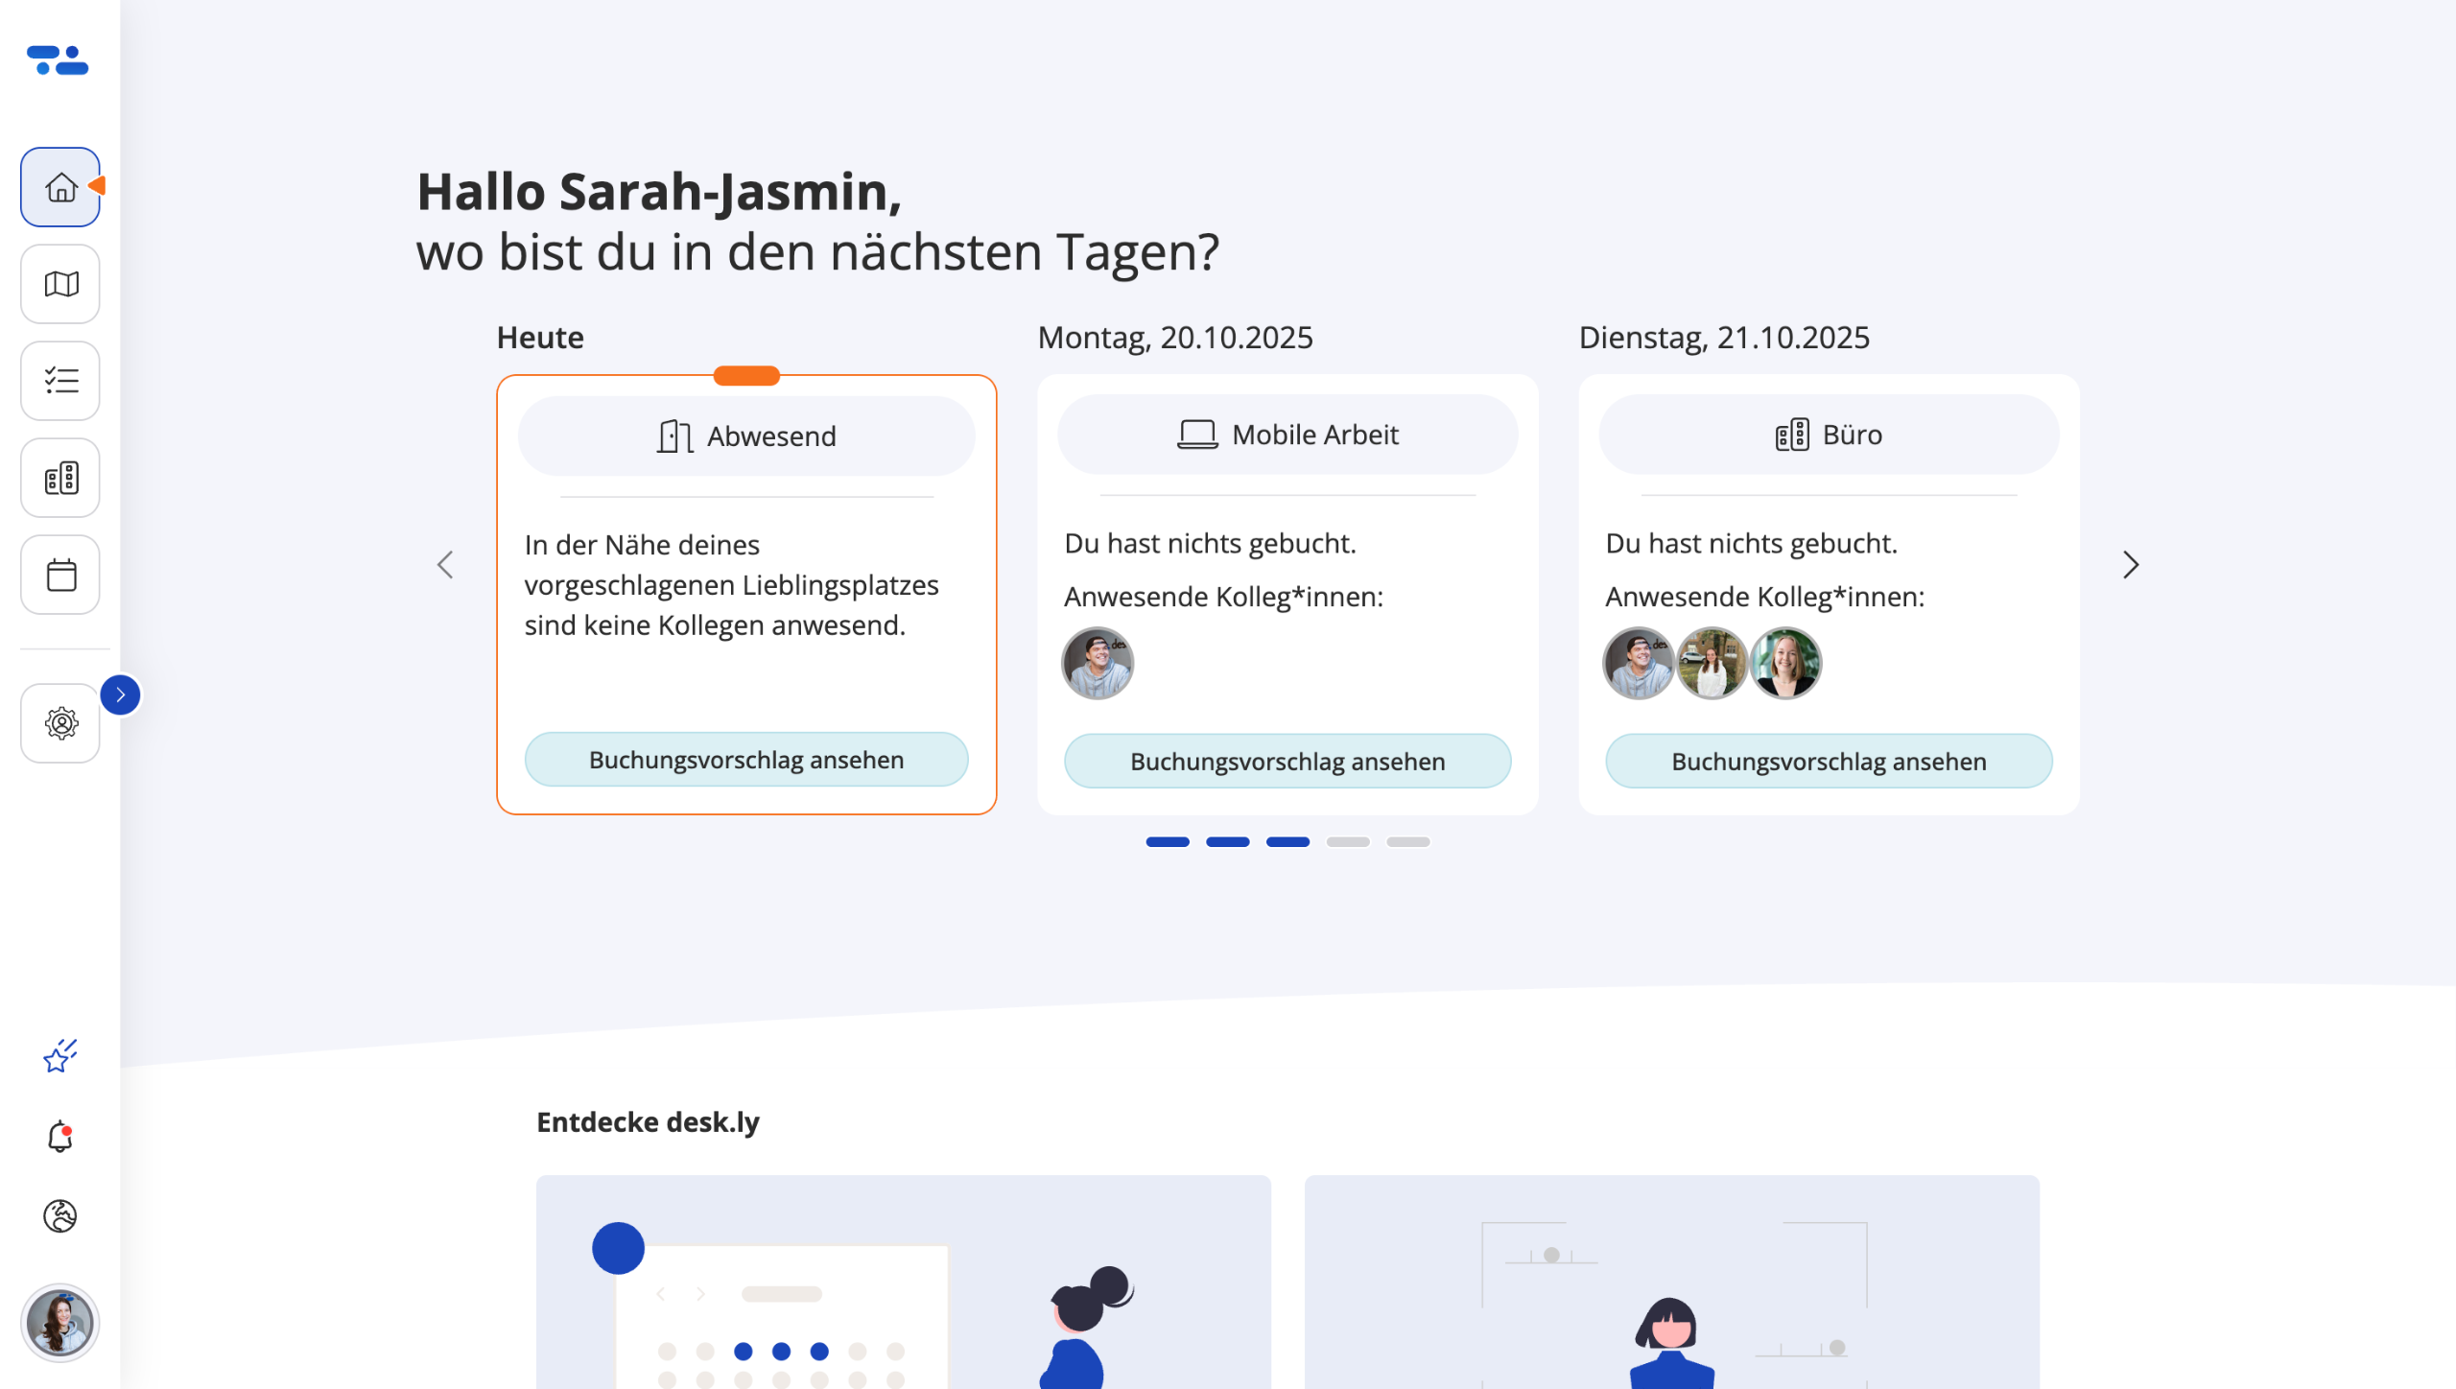Open the globe language selector icon
Image resolution: width=2456 pixels, height=1389 pixels.
59,1216
